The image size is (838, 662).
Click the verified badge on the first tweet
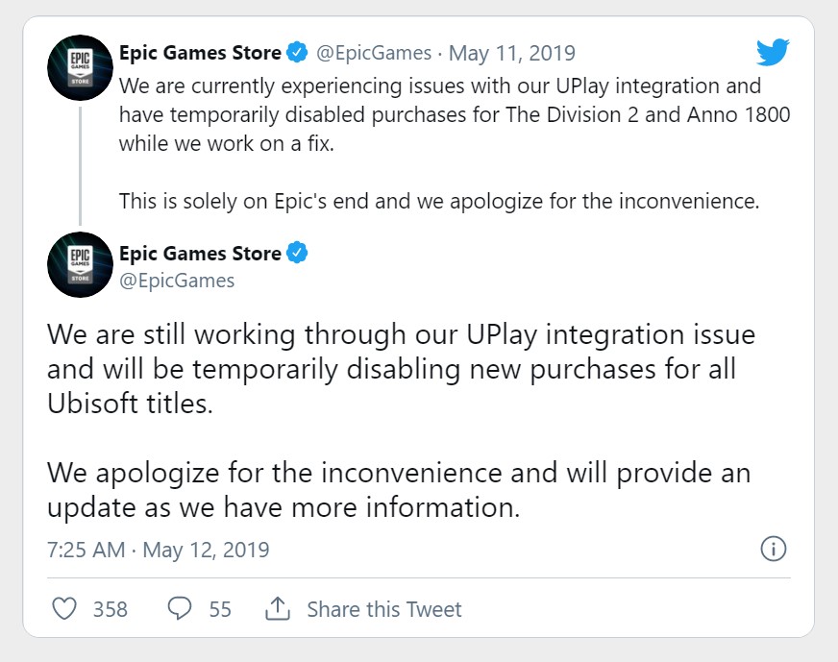coord(299,52)
